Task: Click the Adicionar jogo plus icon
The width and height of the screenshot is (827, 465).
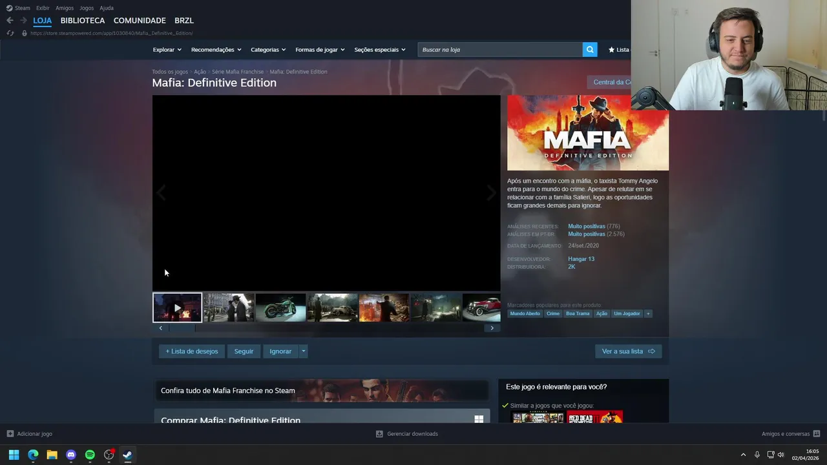Action: pos(10,434)
